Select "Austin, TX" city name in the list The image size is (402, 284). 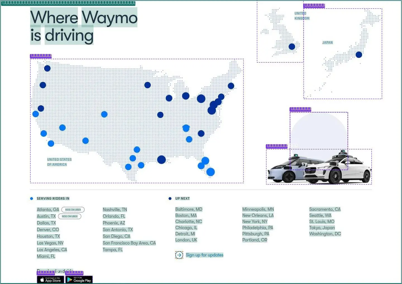(46, 216)
